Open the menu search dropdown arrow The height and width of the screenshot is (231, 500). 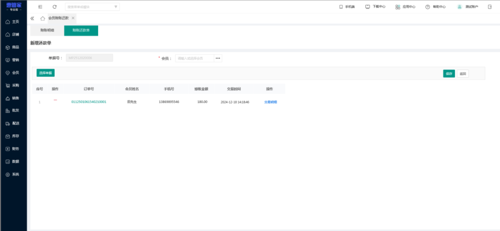coord(116,7)
